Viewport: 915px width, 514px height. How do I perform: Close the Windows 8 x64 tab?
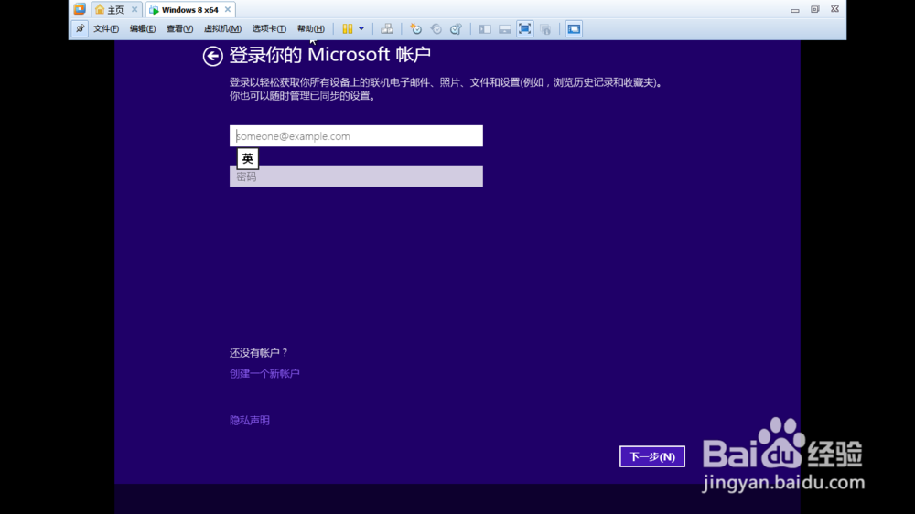(x=228, y=9)
